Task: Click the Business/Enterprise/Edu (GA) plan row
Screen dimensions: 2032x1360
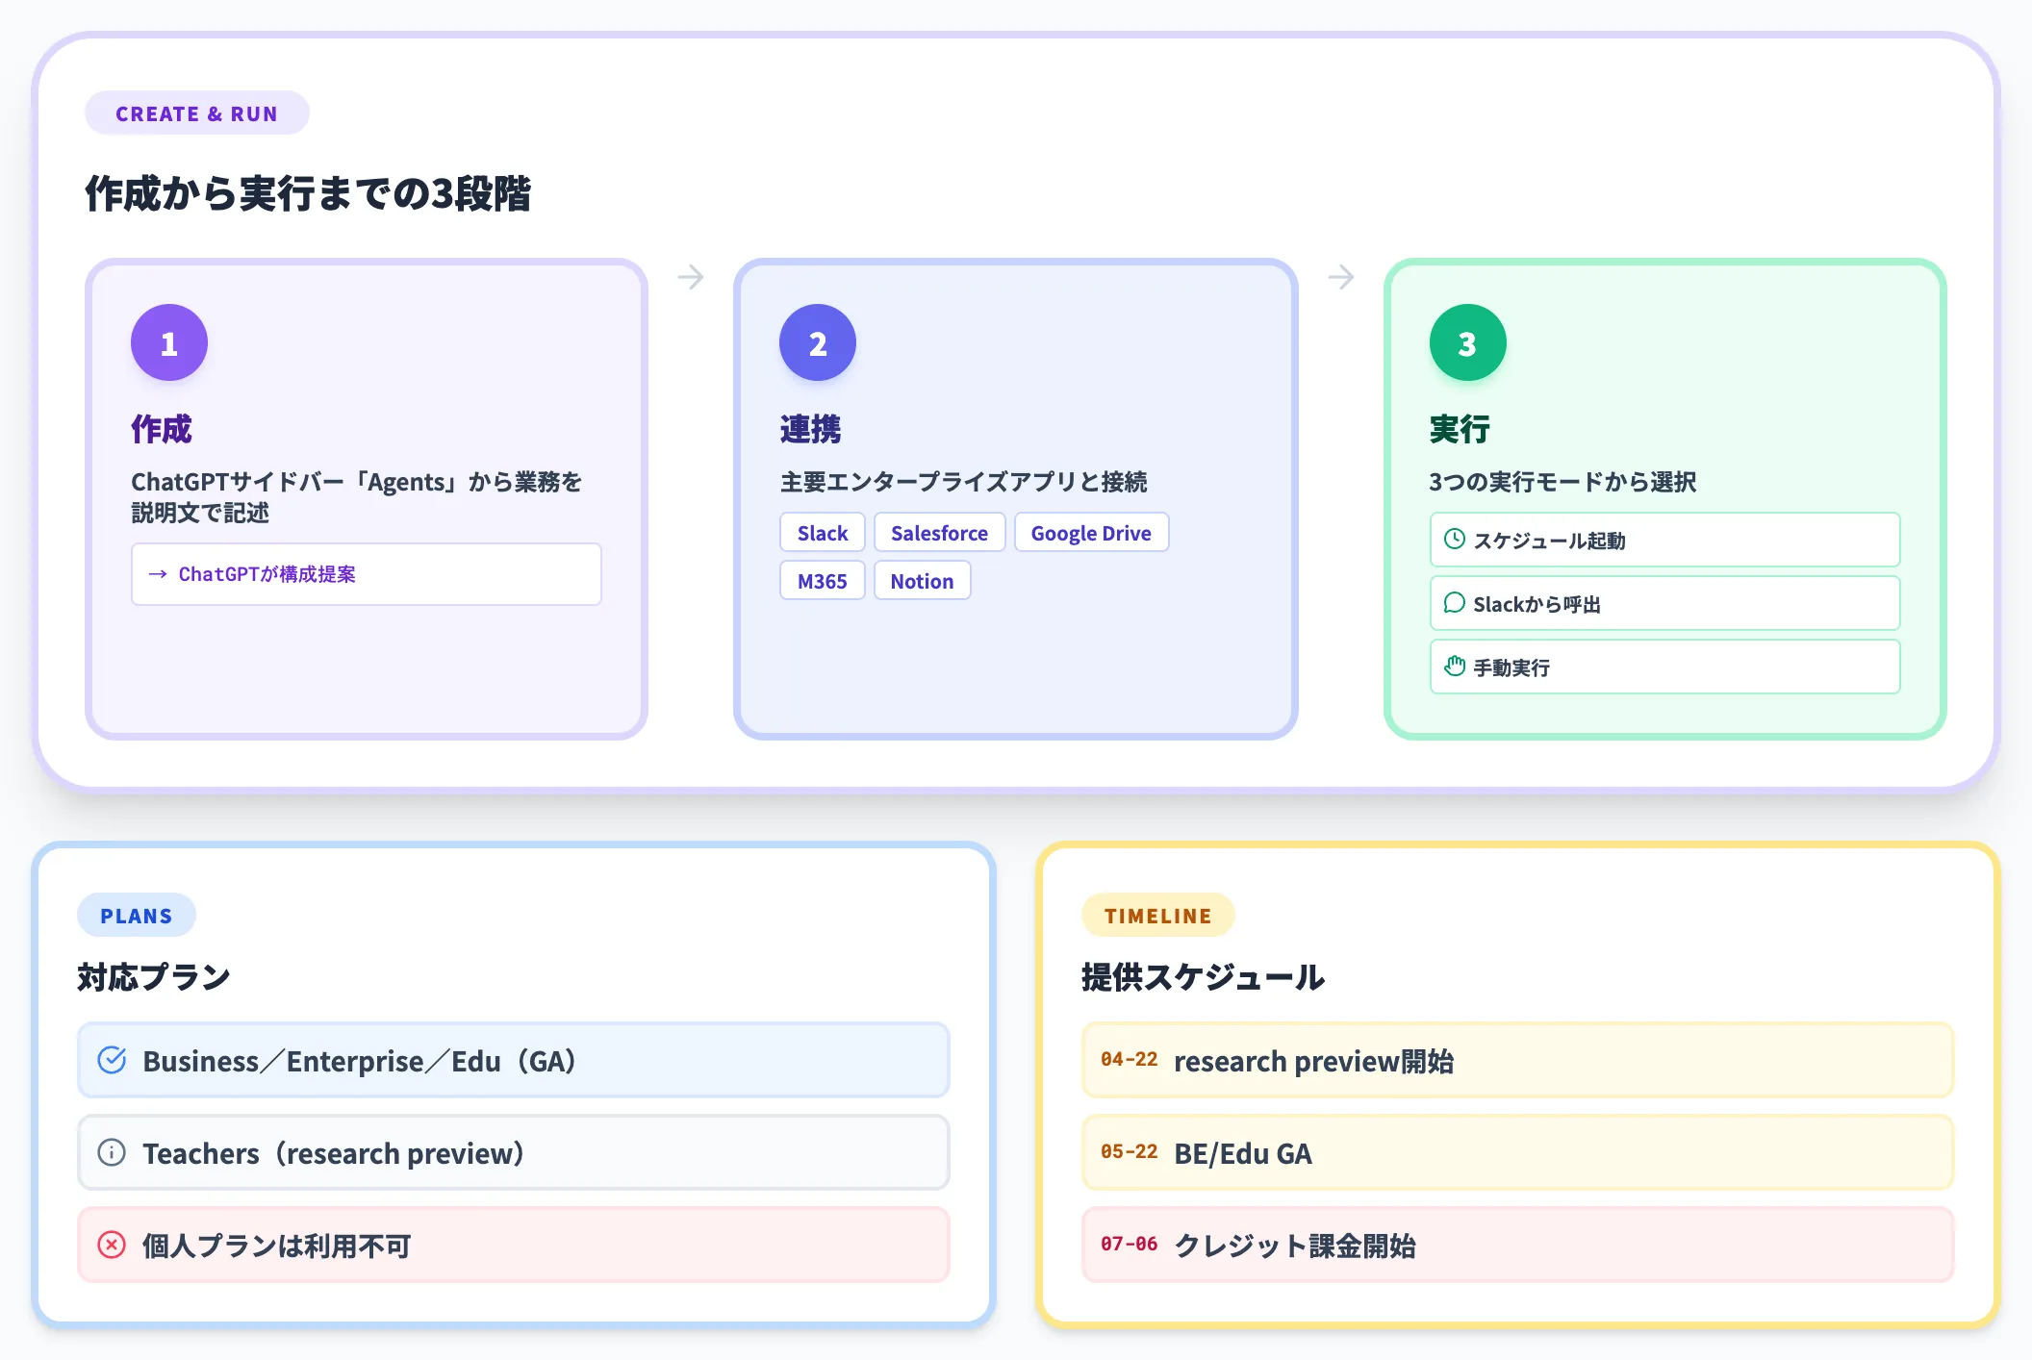Action: click(514, 1060)
